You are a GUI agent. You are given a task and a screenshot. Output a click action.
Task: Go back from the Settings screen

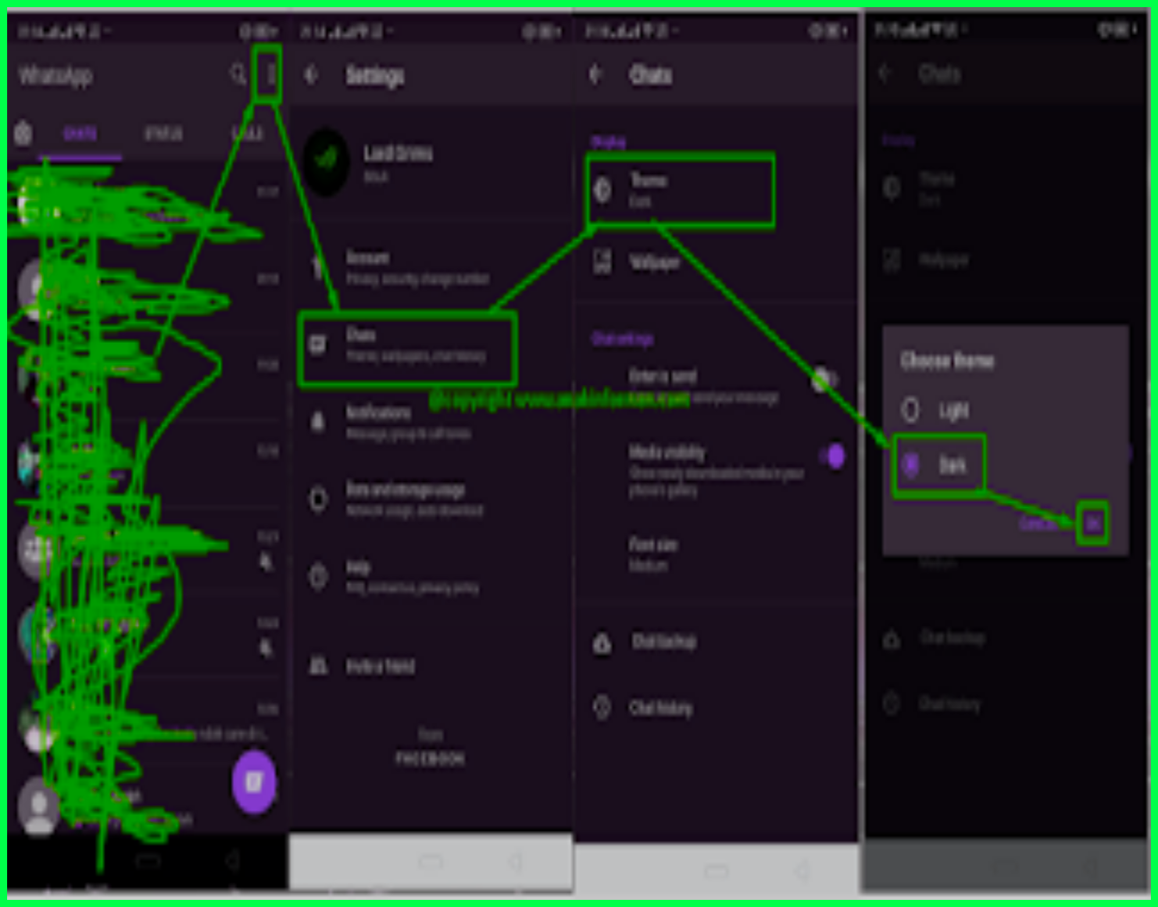311,75
